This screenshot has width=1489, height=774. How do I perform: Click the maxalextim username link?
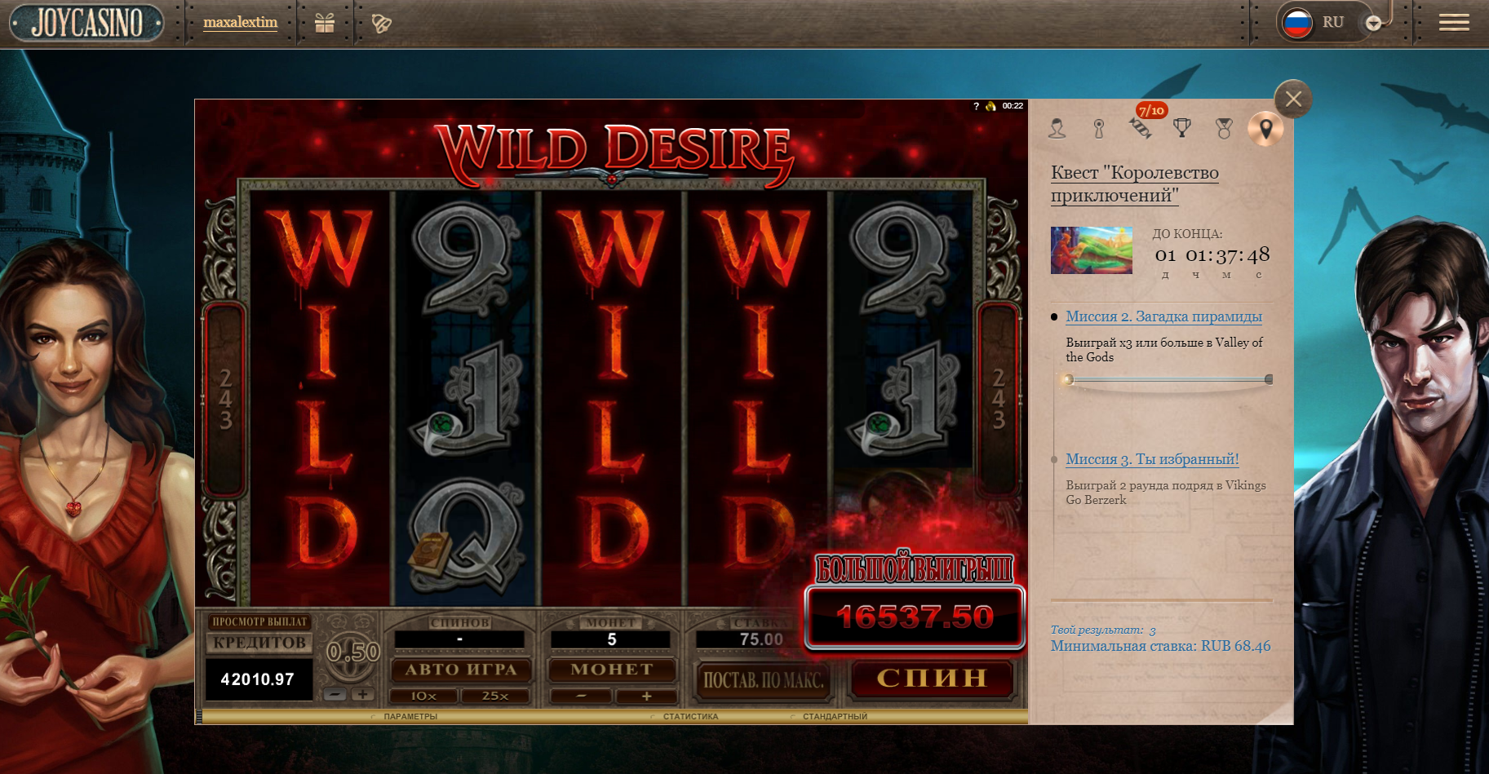point(240,23)
